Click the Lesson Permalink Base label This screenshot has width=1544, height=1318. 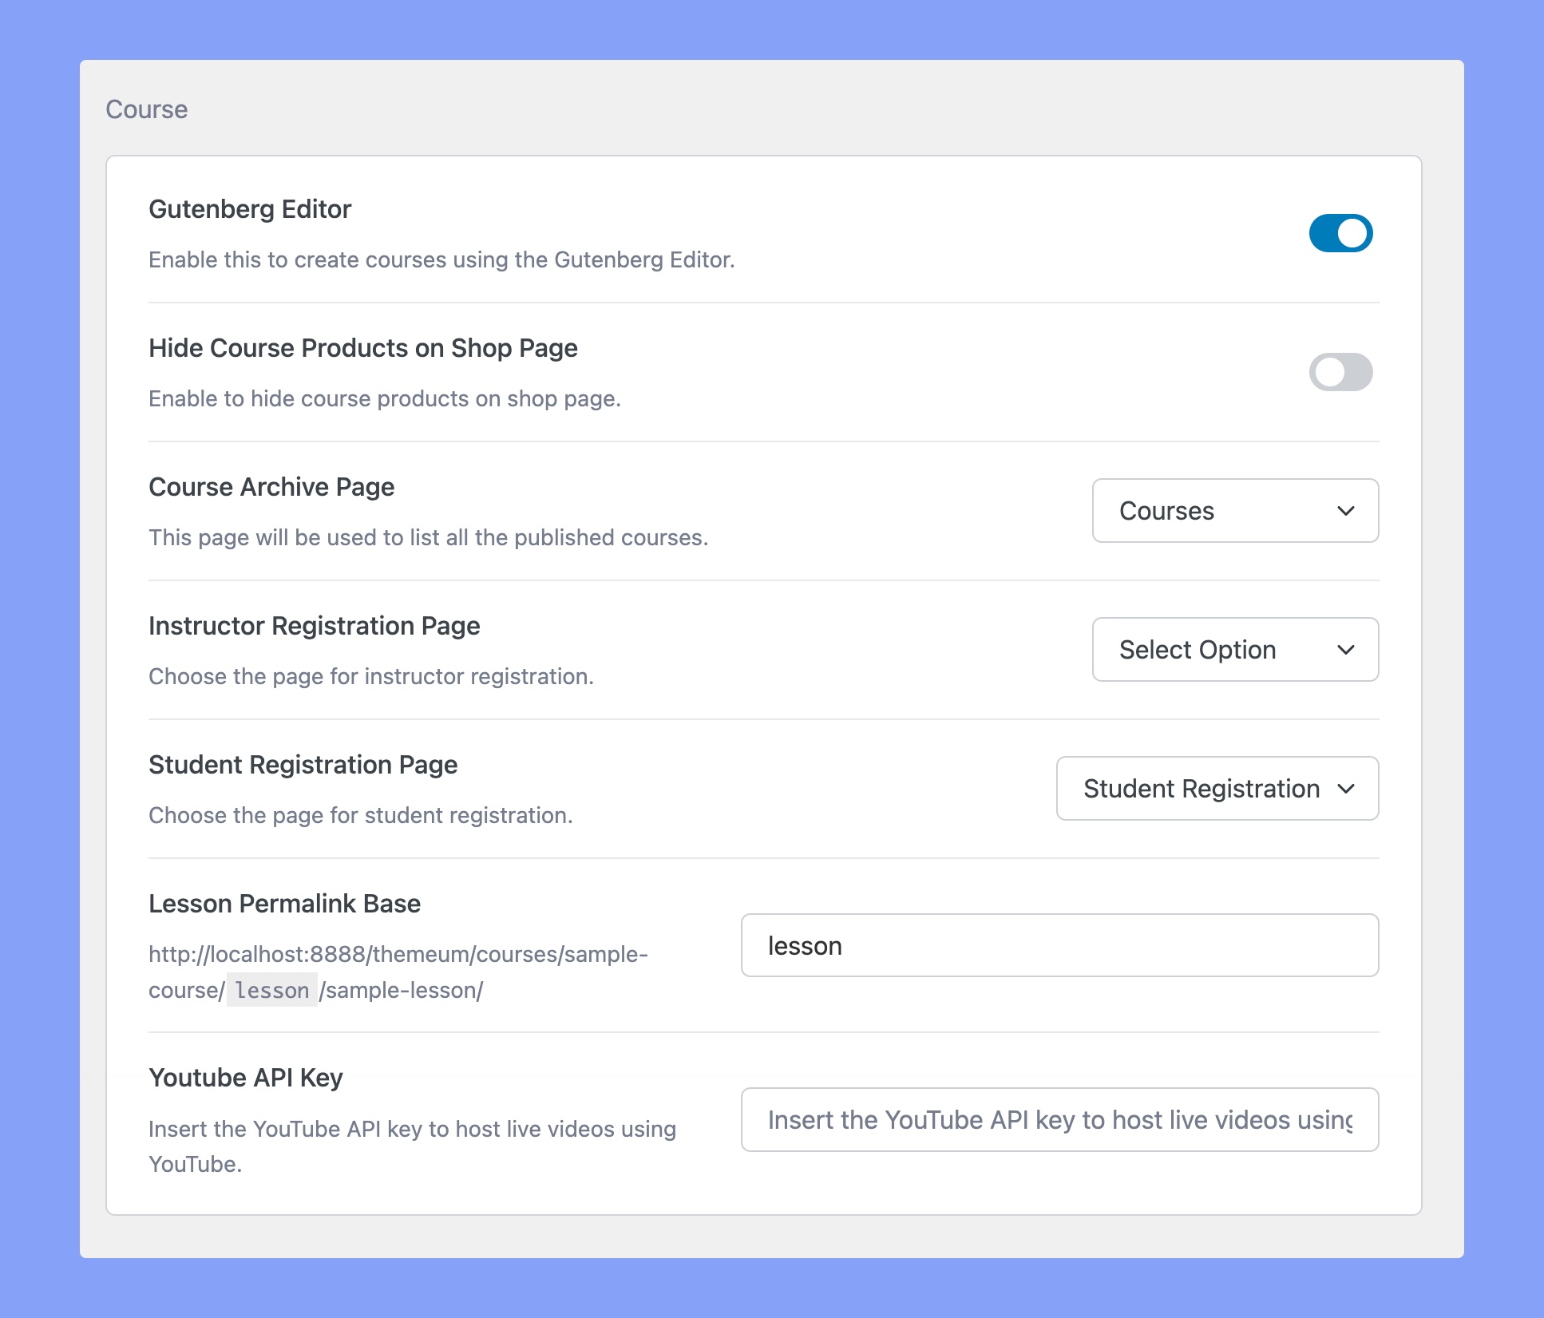coord(285,904)
